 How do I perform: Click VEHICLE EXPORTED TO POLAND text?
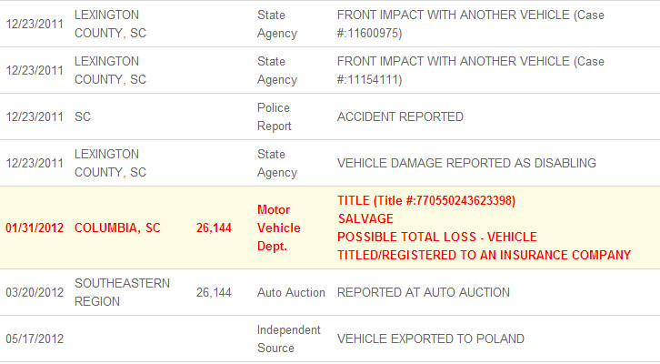pyautogui.click(x=430, y=339)
